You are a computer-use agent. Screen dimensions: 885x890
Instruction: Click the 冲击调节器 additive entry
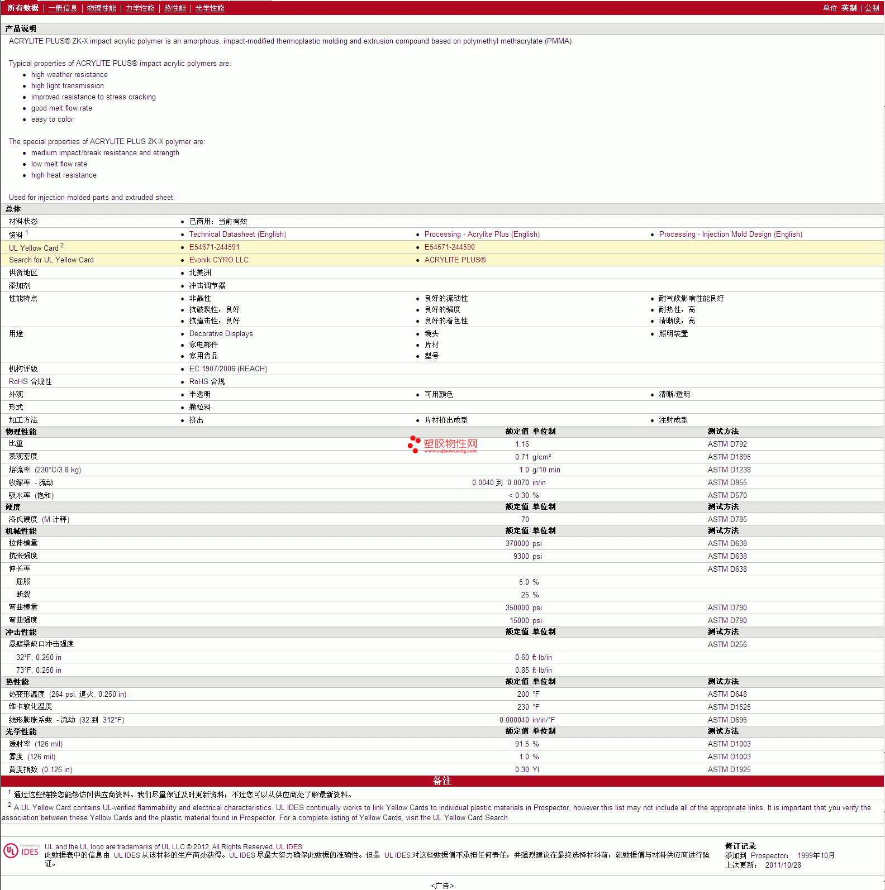point(207,285)
